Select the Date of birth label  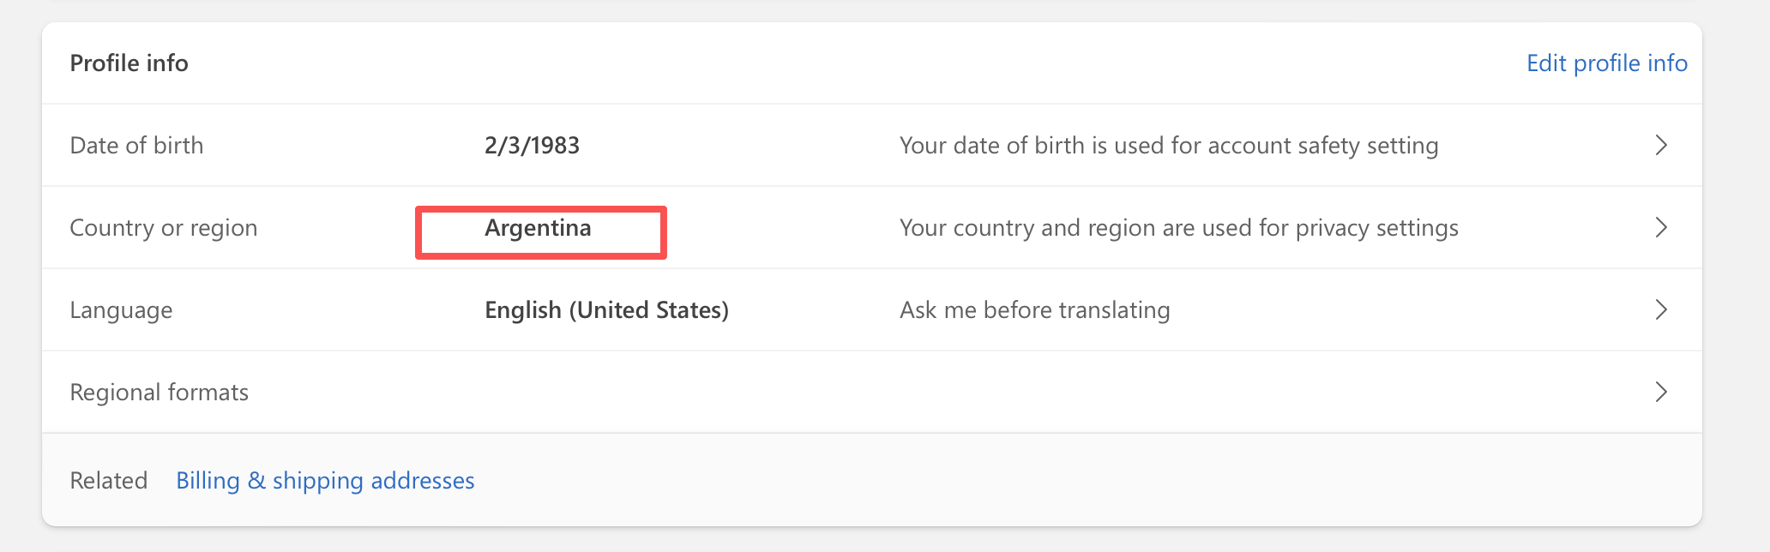point(136,146)
